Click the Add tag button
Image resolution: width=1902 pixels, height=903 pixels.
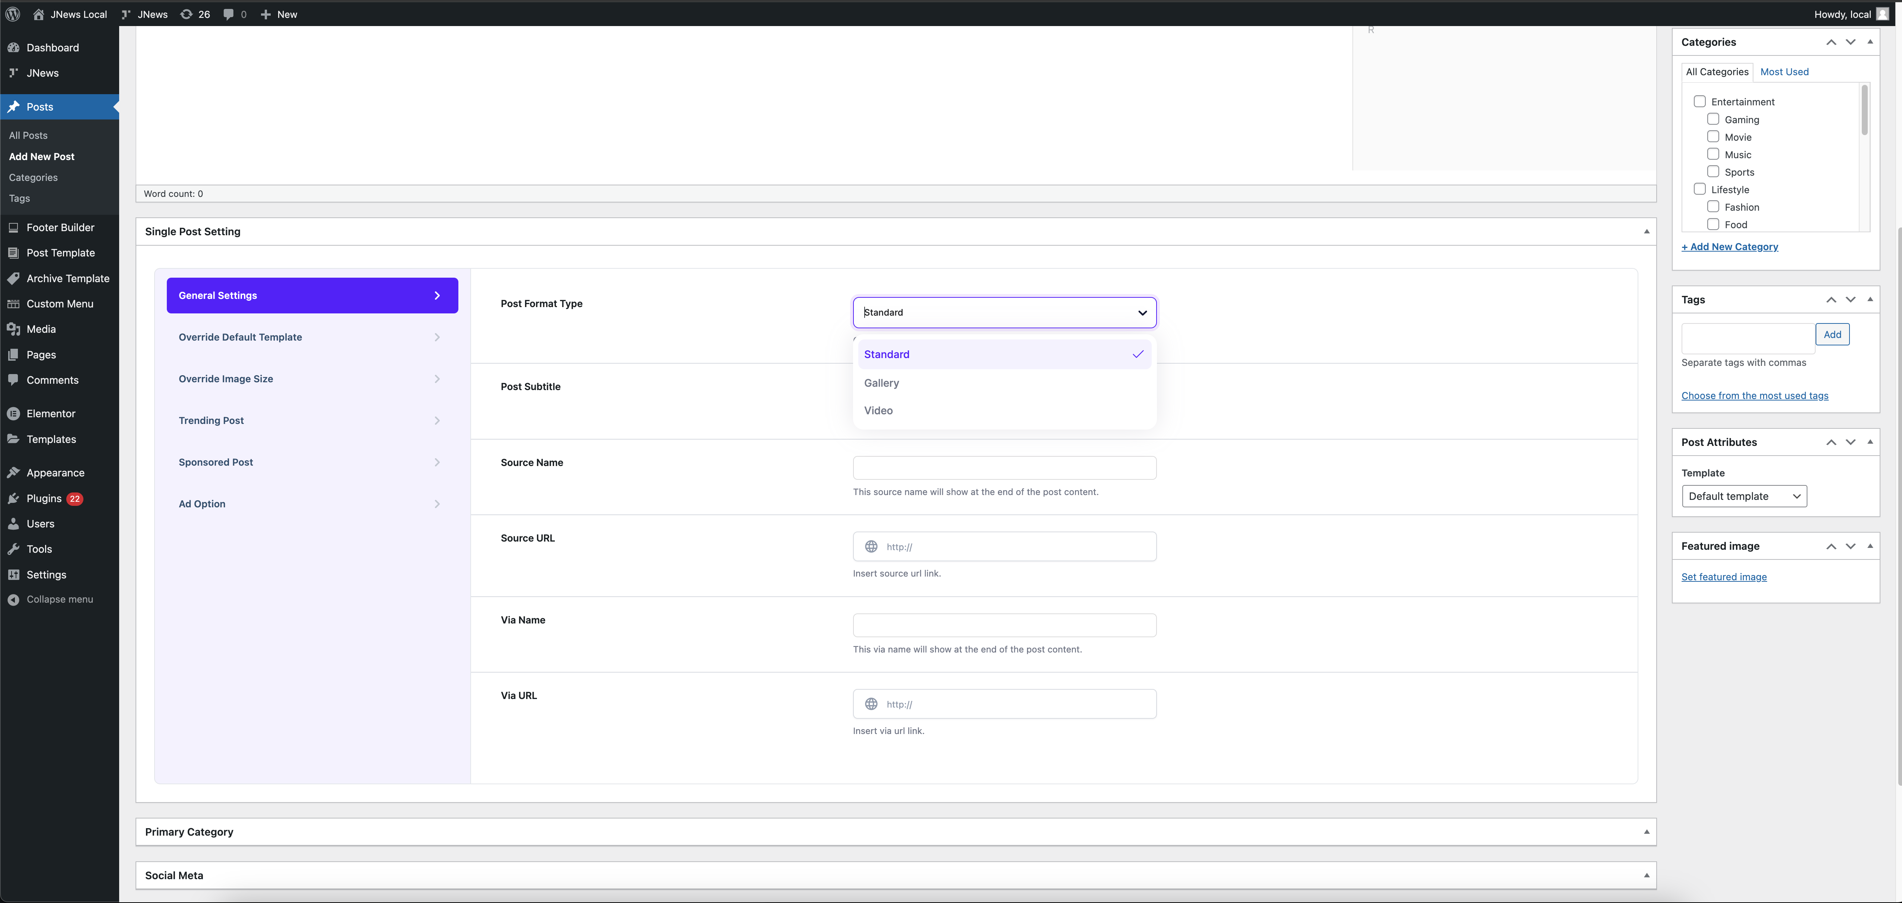[x=1832, y=335]
